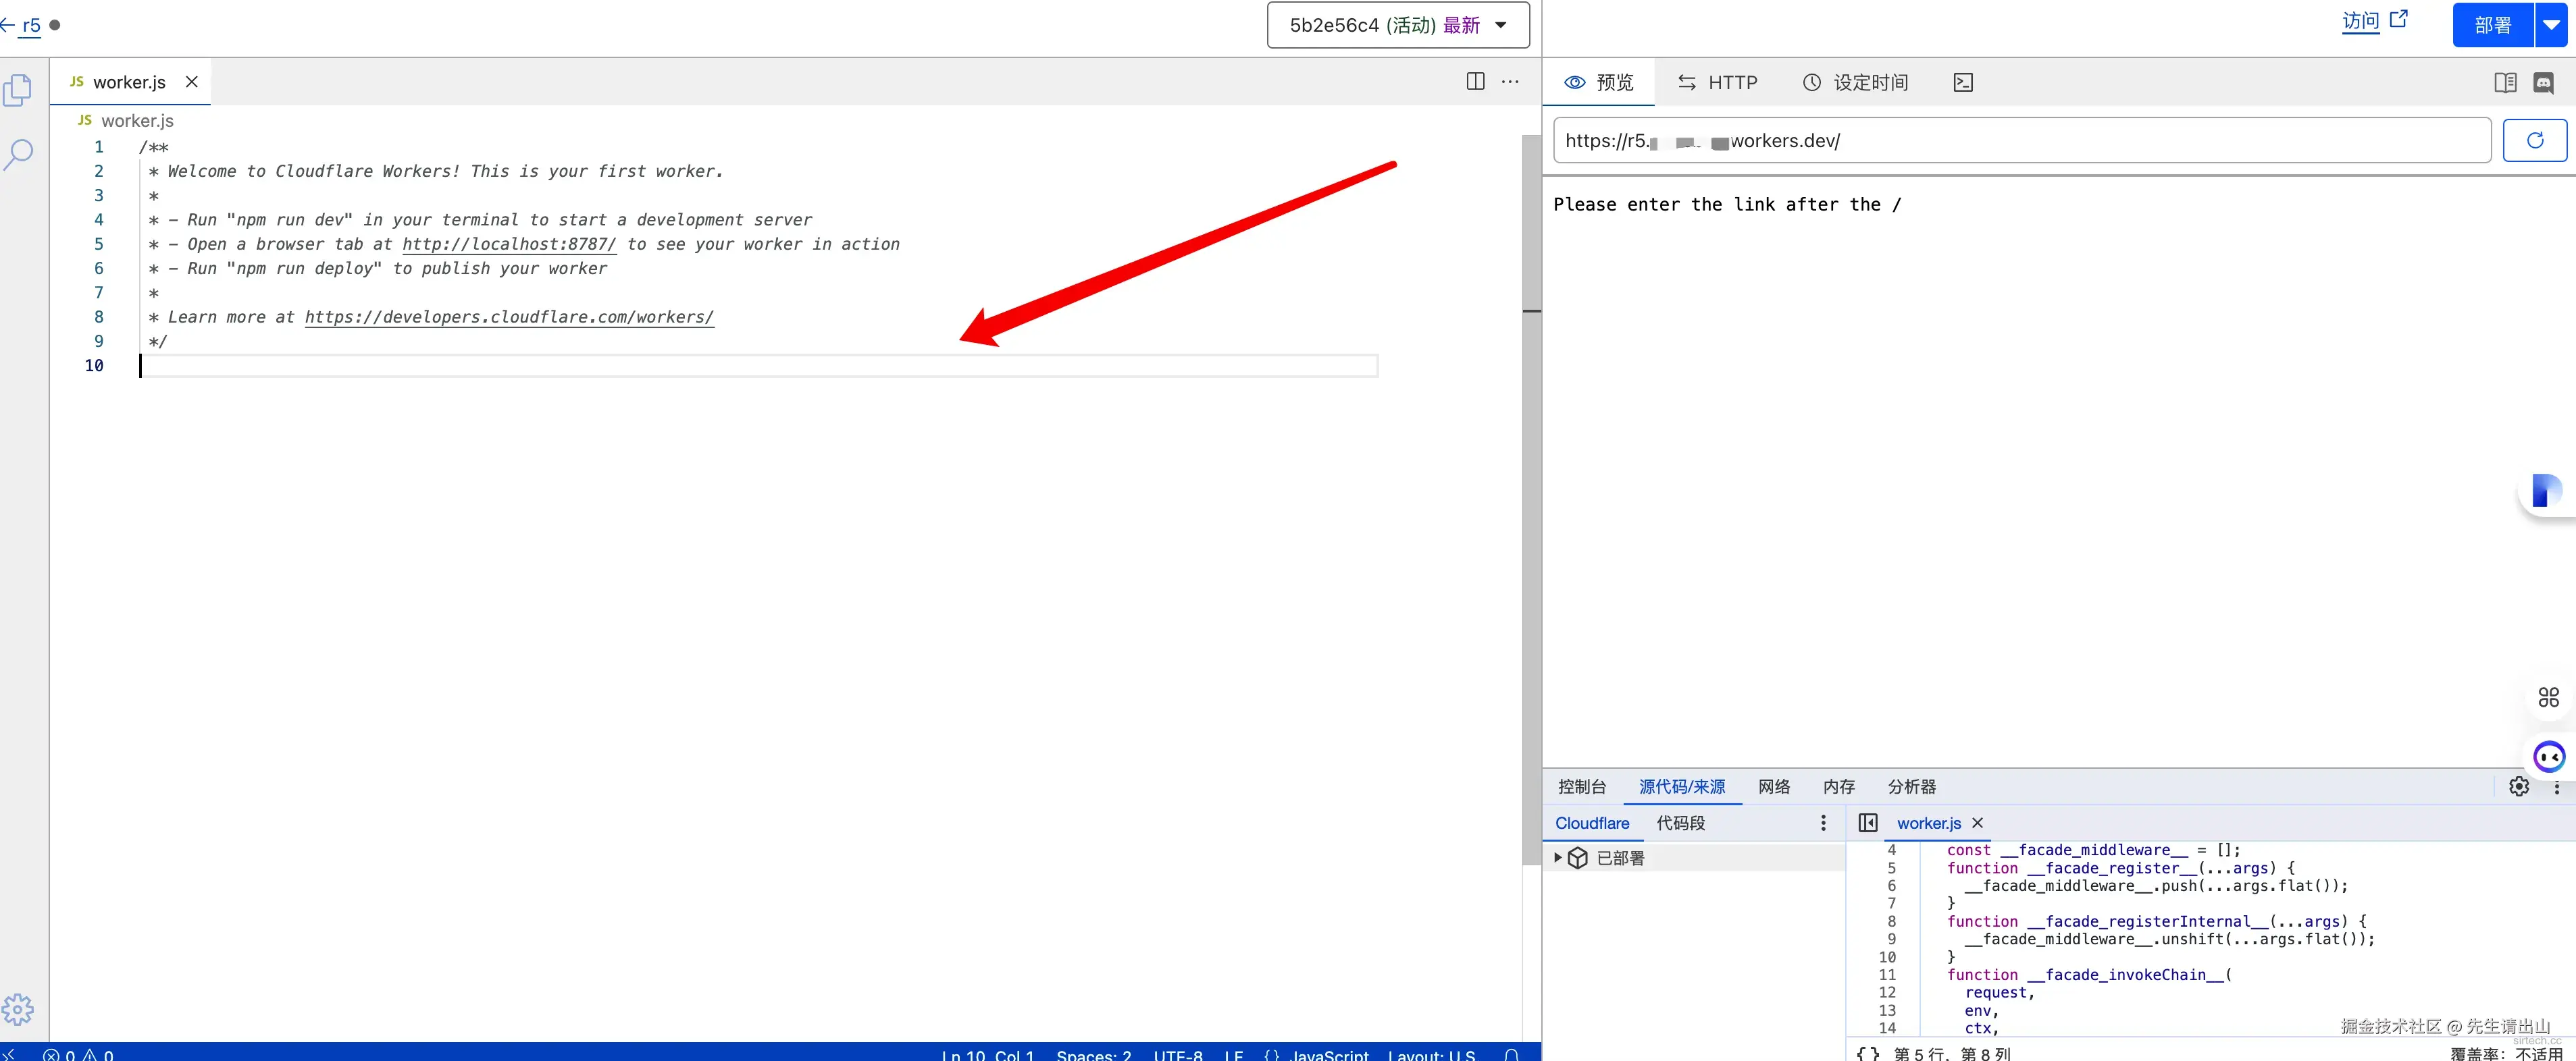Click the pretty-print braces icon in devtools
2576x1061 pixels.
[x=1867, y=1053]
